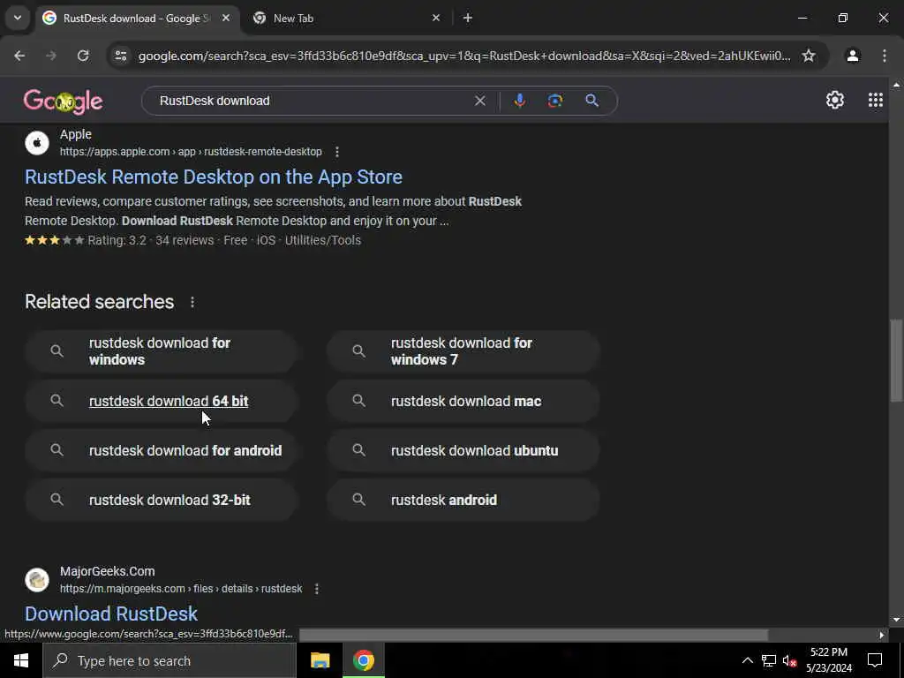Screen dimensions: 904x678
Task: Open Google quick settings gear
Action: (835, 101)
